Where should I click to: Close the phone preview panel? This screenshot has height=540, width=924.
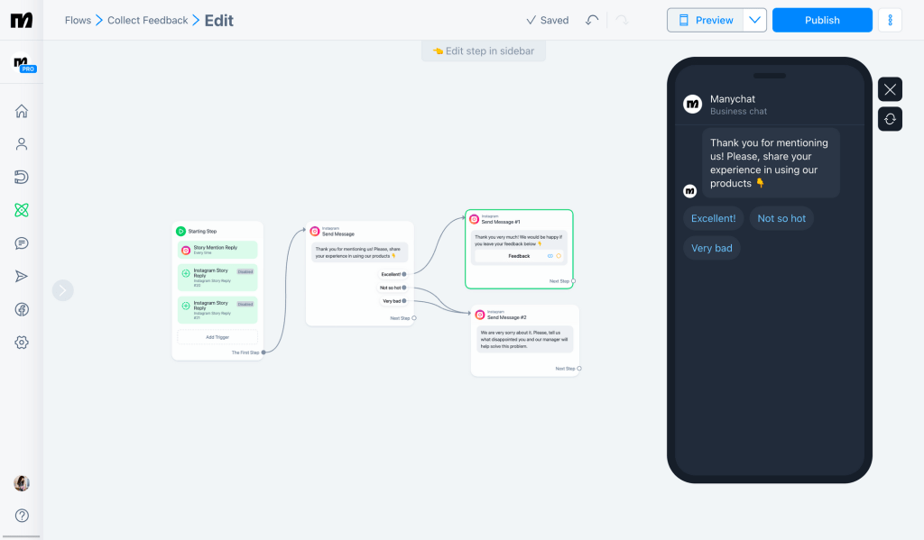pos(890,89)
